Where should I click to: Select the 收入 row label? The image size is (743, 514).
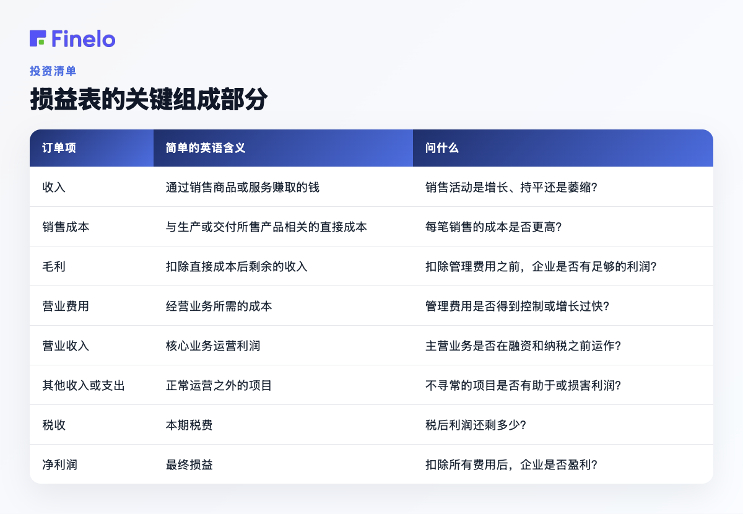point(54,187)
